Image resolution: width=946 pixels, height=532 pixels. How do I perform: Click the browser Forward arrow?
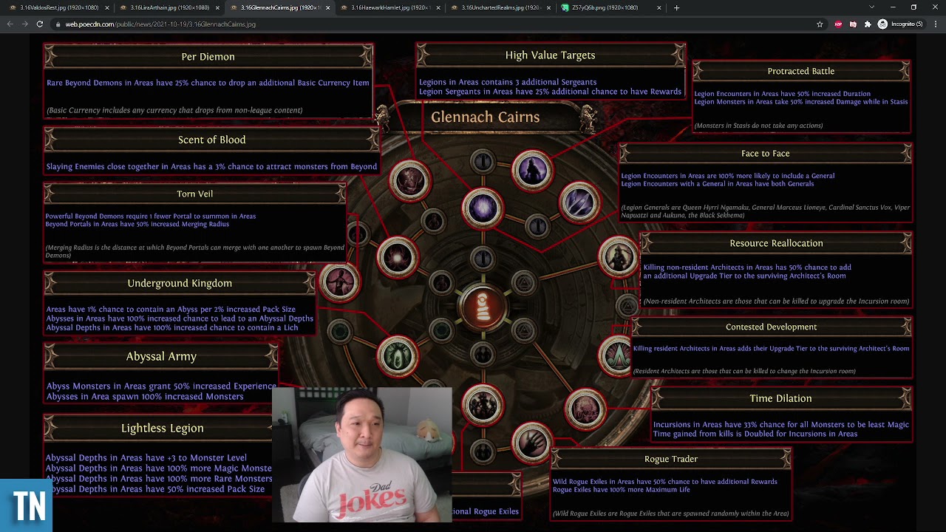click(24, 24)
